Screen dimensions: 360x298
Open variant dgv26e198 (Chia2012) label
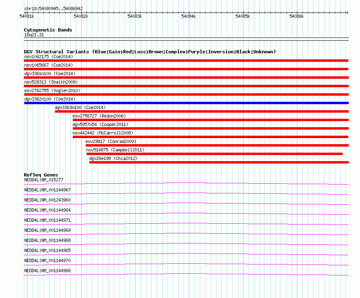point(113,158)
